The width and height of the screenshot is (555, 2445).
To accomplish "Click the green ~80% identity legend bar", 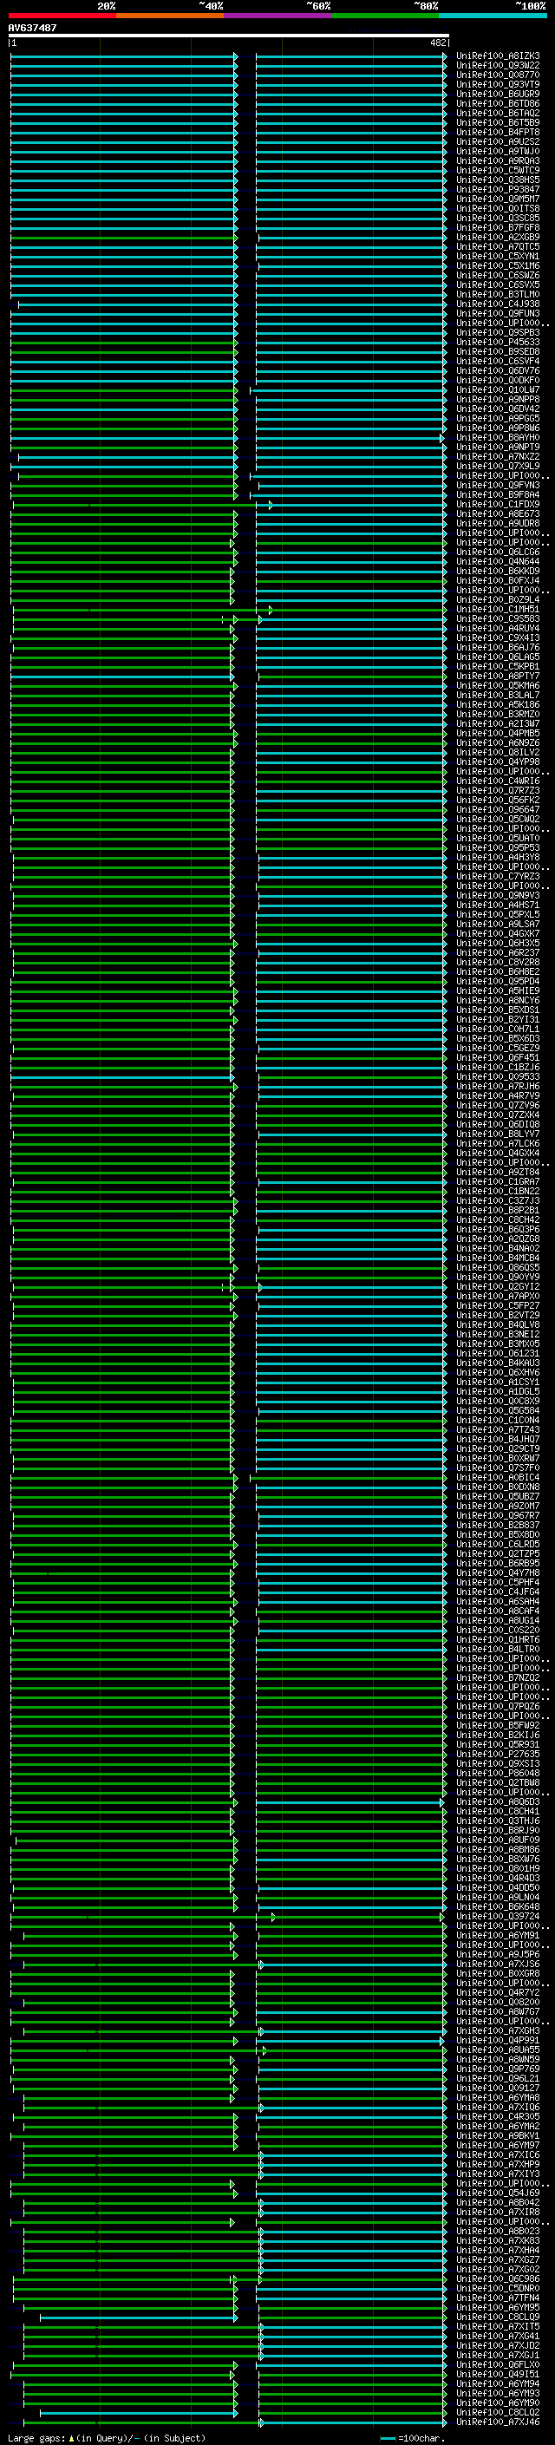I will point(385,16).
